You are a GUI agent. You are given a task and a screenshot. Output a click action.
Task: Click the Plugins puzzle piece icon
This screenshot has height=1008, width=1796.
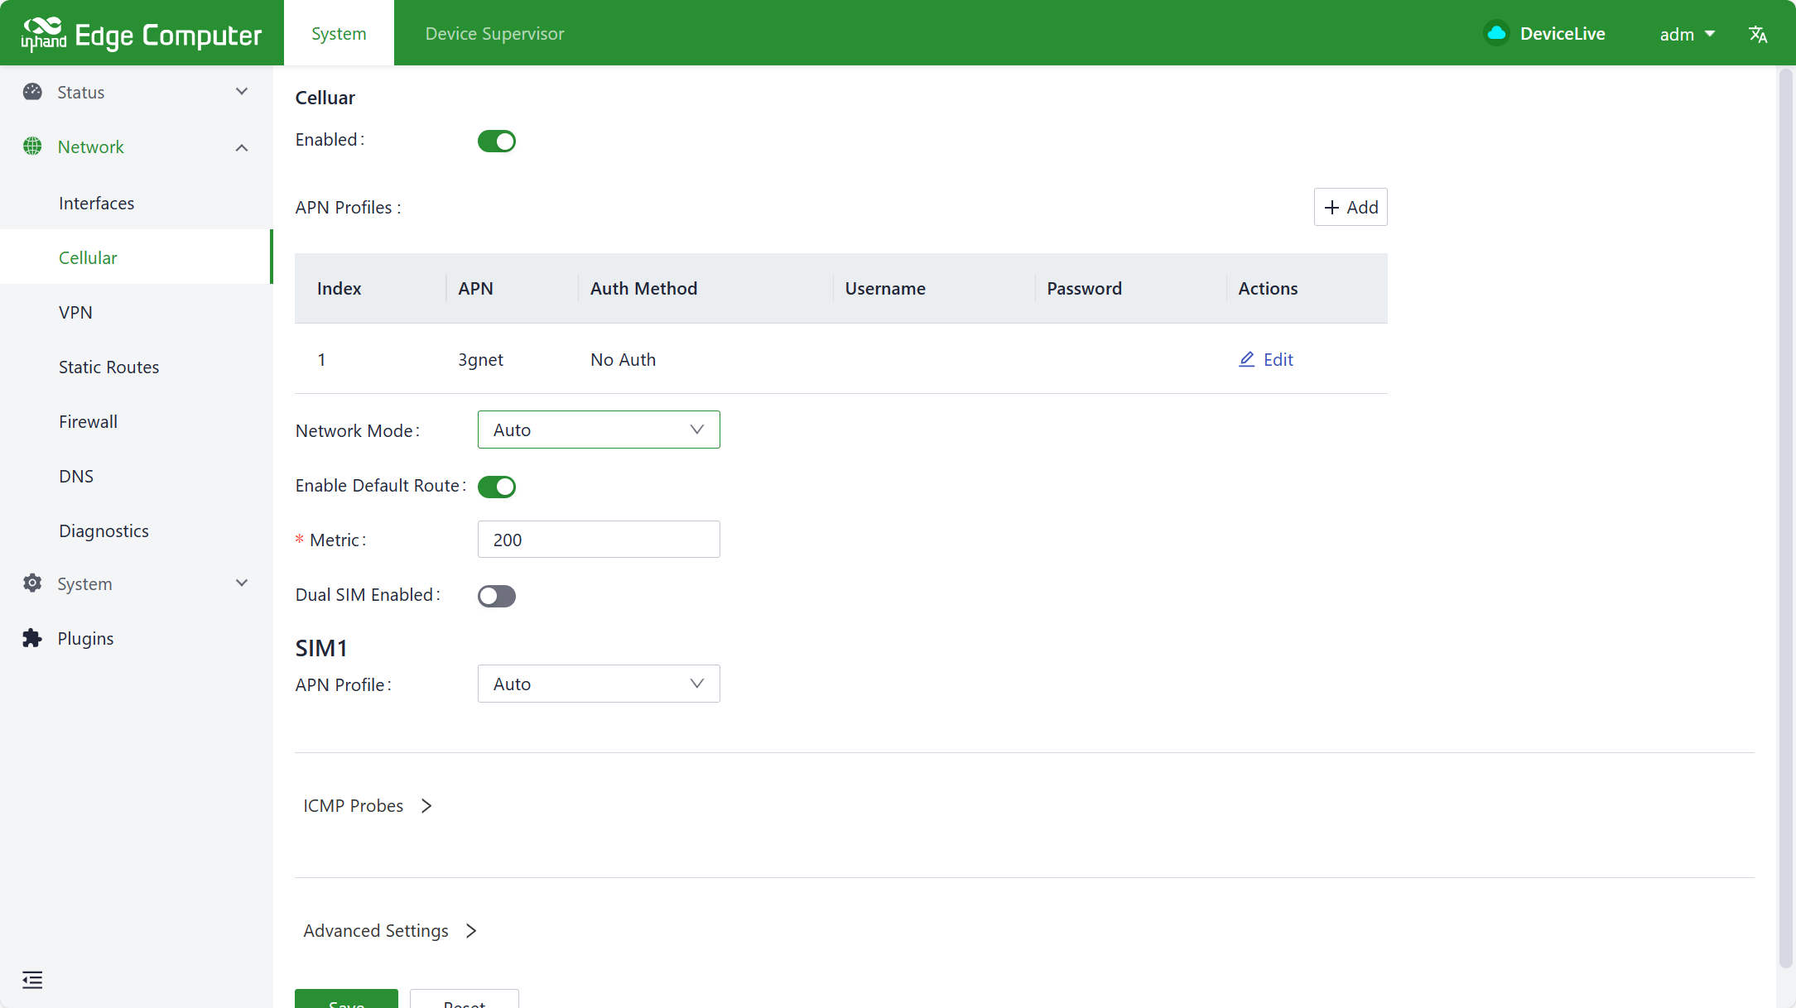point(32,638)
